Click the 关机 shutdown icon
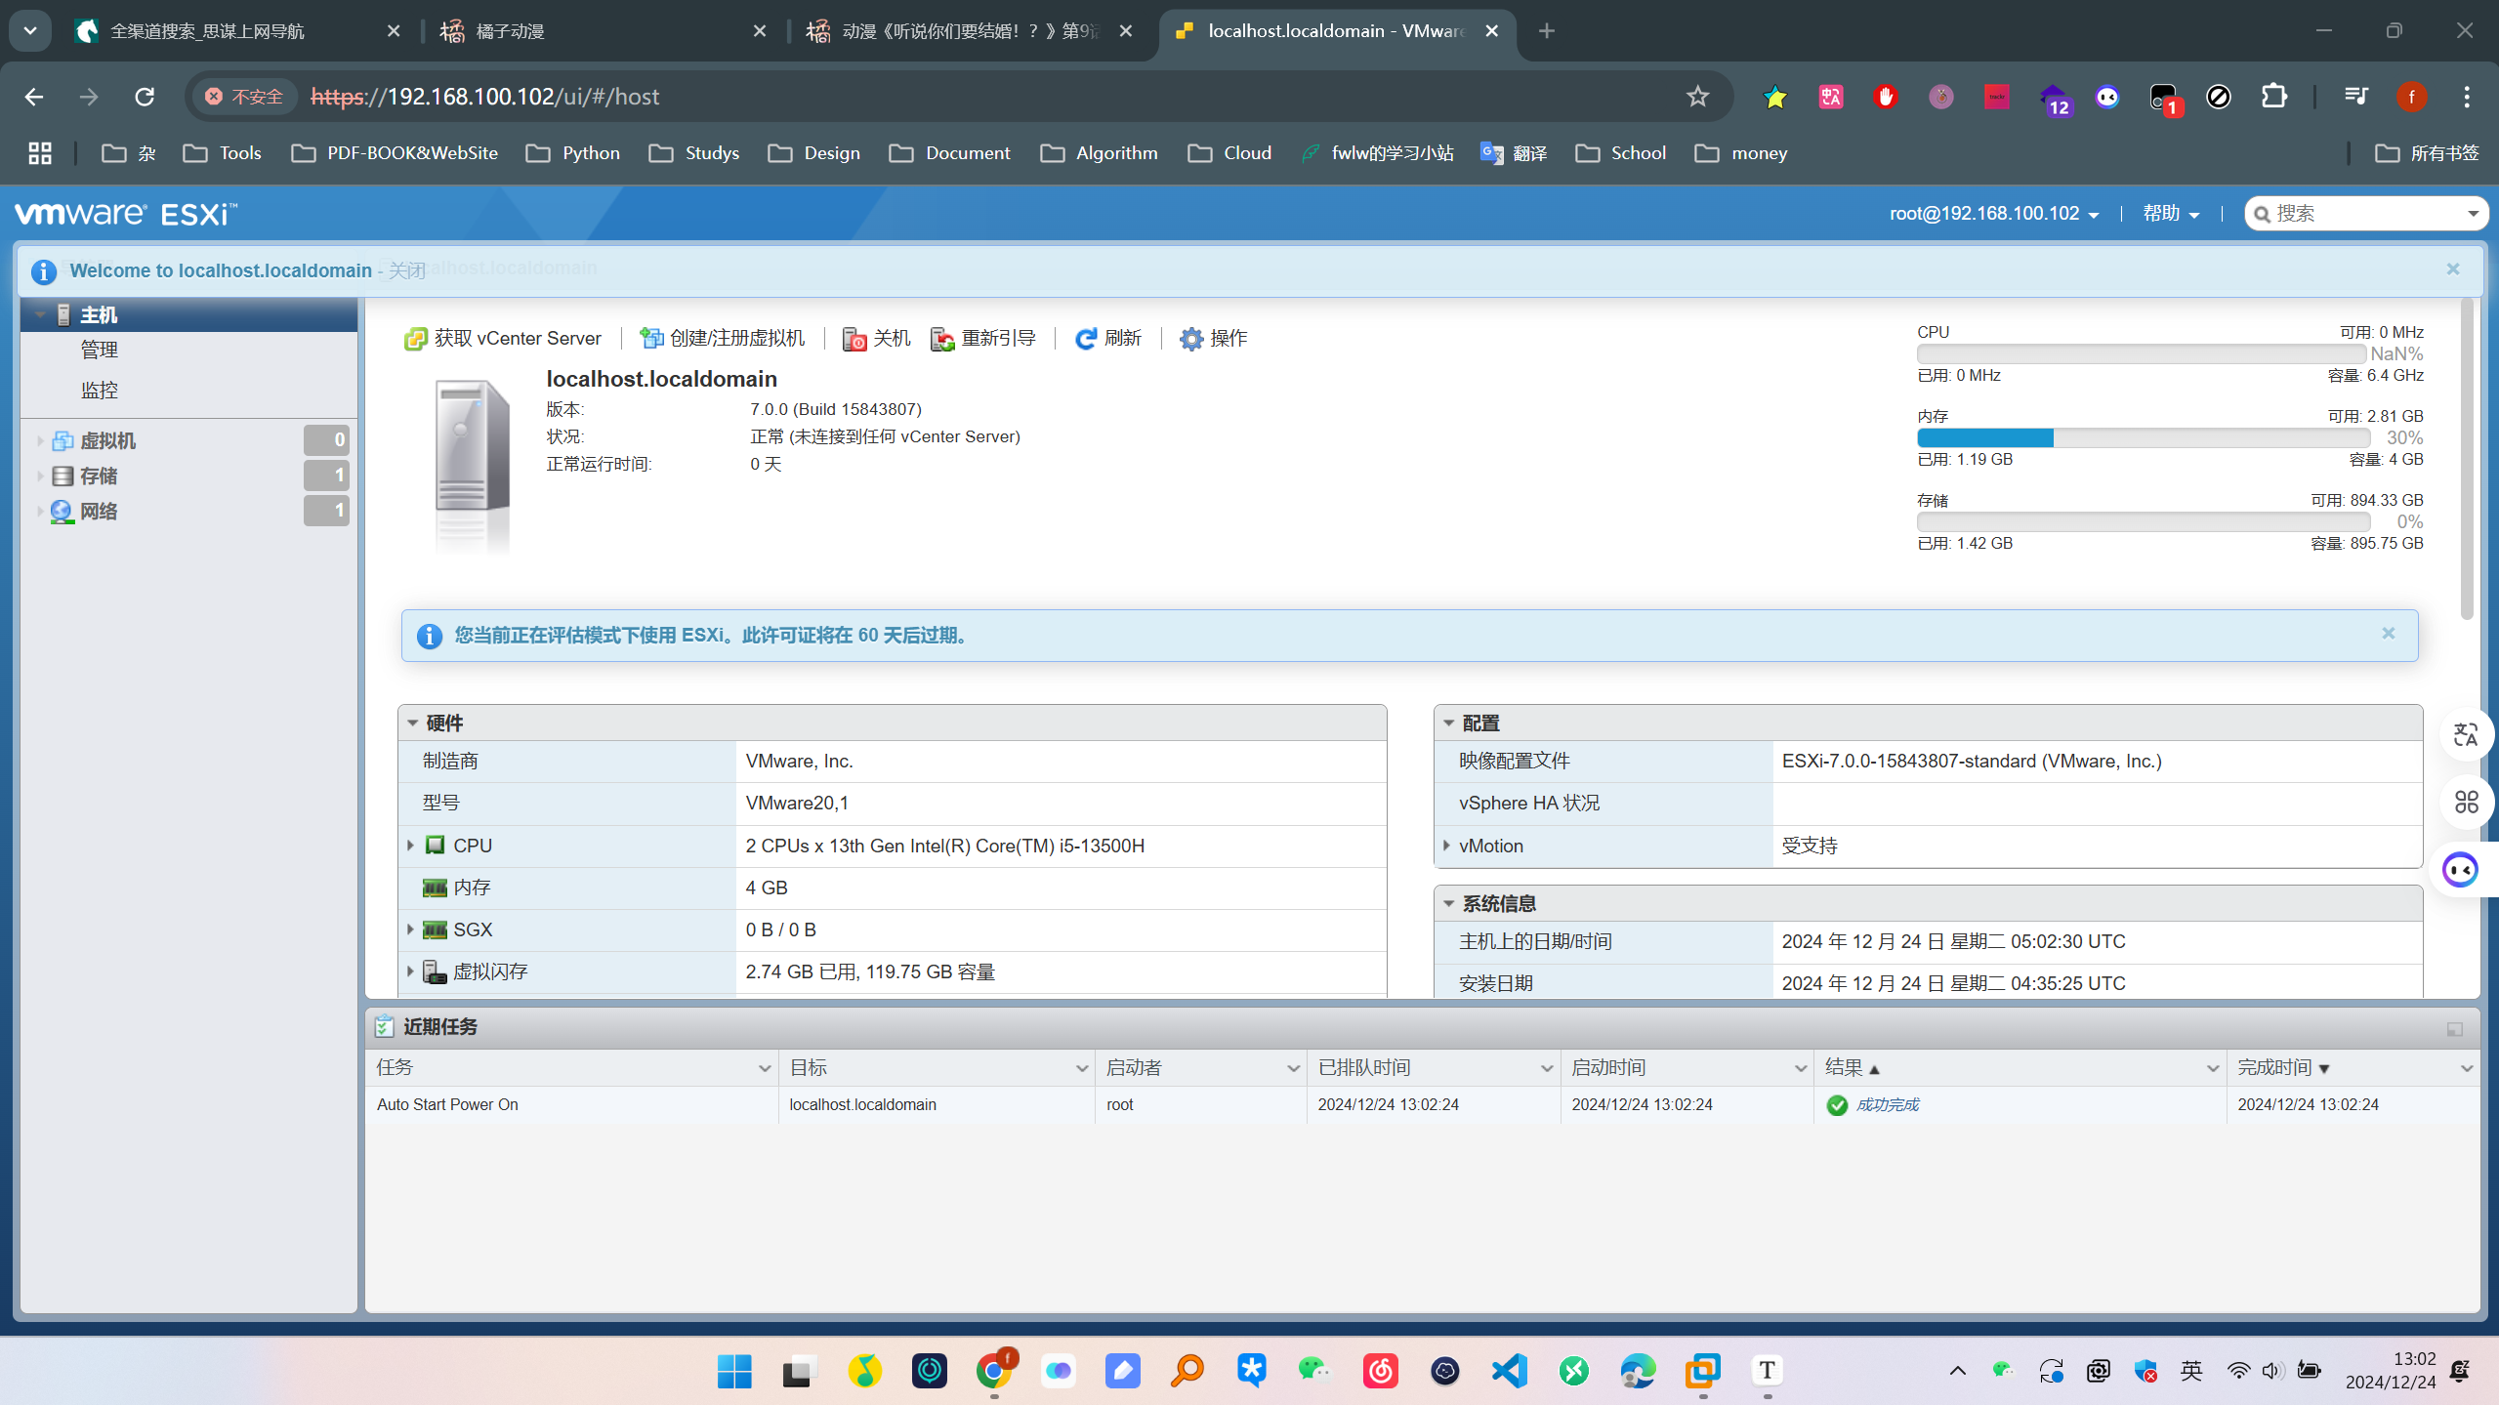The height and width of the screenshot is (1405, 2499). 854,339
